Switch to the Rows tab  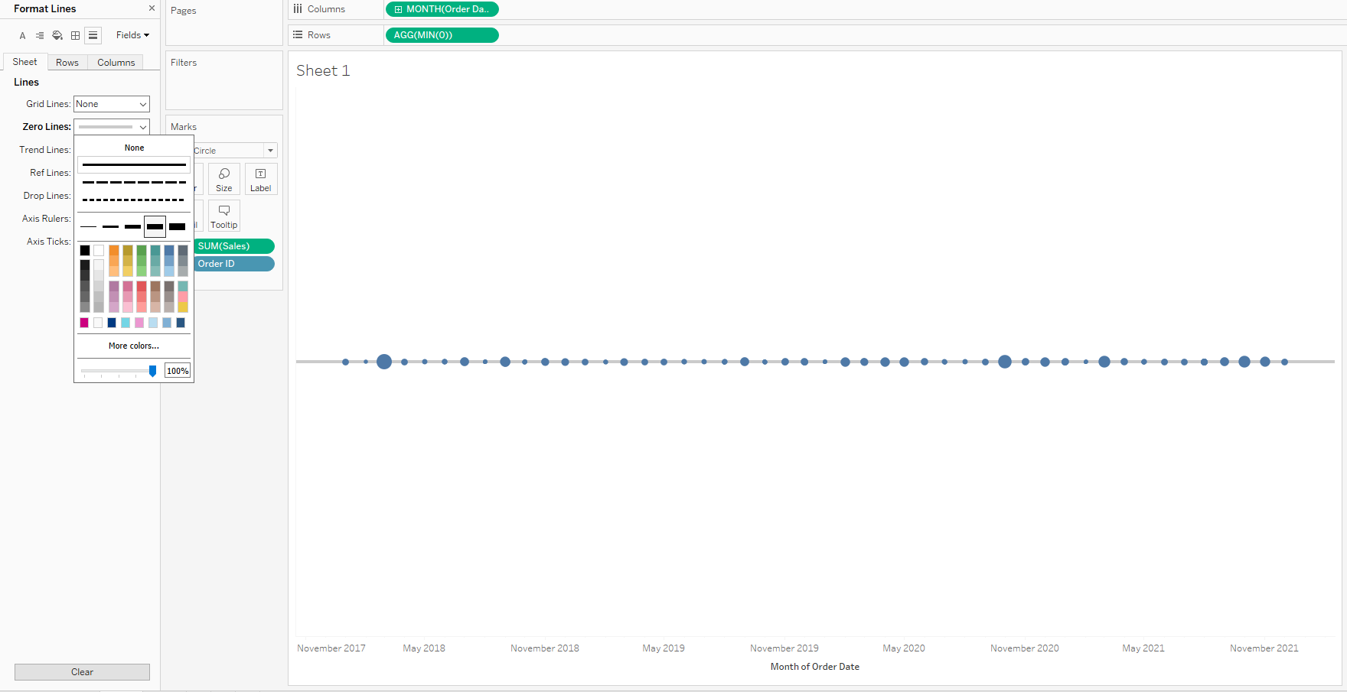(67, 63)
